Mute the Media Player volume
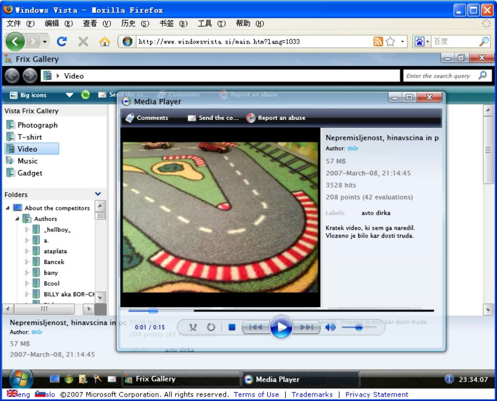This screenshot has width=497, height=401. (330, 327)
